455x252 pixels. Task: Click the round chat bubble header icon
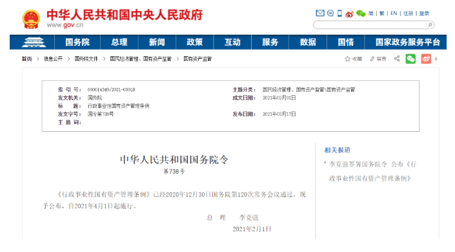[330, 13]
